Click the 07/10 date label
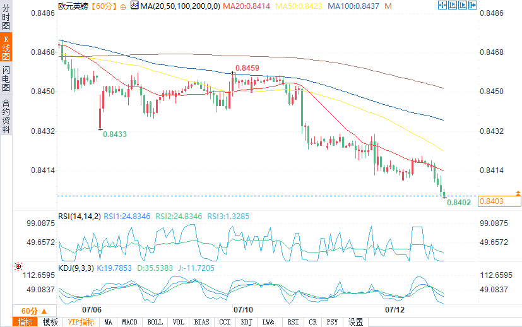Screen dimensions: 522x327 pos(243,310)
